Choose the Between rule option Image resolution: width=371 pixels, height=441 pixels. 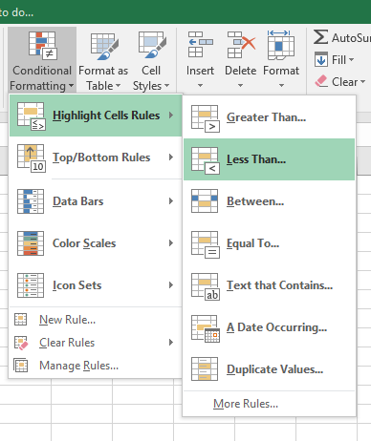pos(269,201)
